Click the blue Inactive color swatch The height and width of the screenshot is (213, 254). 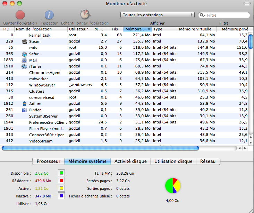[x=61, y=196]
